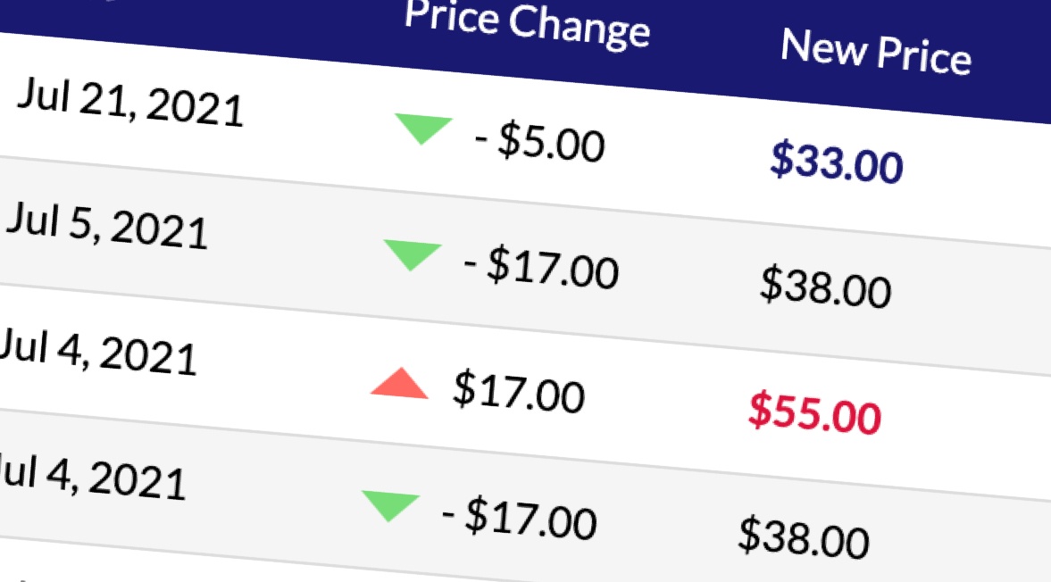Open the red $55.00 price
Viewport: 1051px width, 582px height.
pos(814,413)
